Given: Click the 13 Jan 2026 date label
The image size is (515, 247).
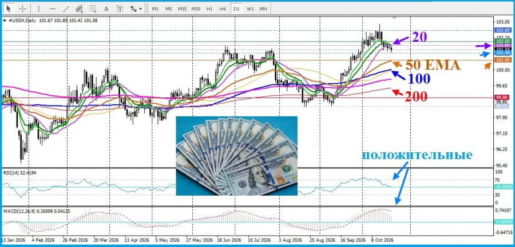Looking at the screenshot, I should click(13, 240).
